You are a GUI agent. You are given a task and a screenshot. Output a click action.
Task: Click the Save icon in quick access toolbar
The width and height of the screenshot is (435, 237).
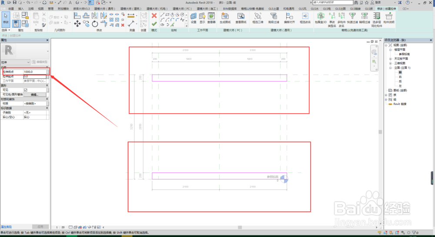tap(14, 3)
